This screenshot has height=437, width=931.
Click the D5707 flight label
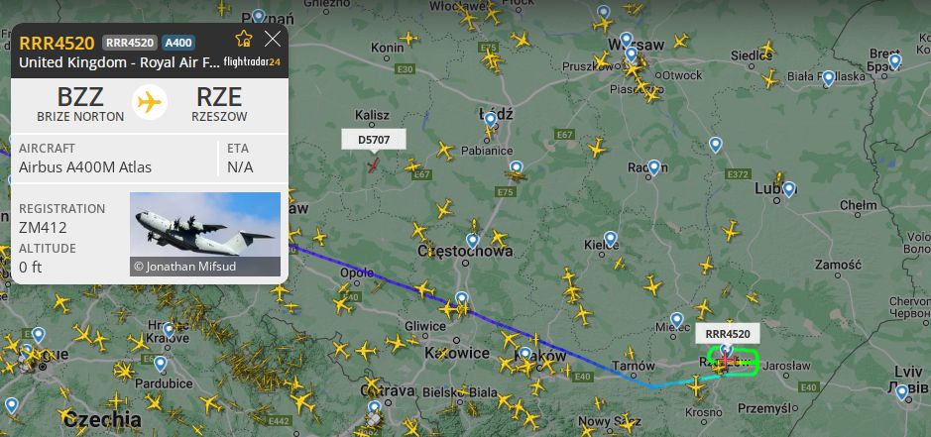coord(374,140)
